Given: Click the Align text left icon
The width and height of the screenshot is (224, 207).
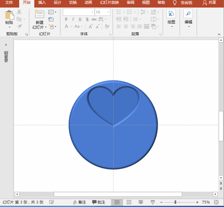Looking at the screenshot, I should tap(119, 26).
